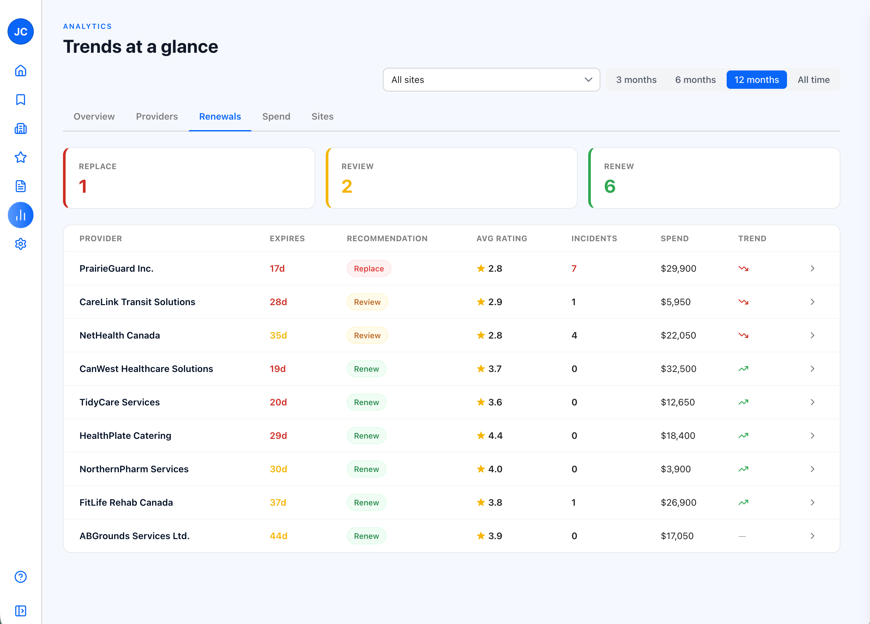Click the provider name NorthernPharm Services
This screenshot has width=870, height=624.
[134, 469]
